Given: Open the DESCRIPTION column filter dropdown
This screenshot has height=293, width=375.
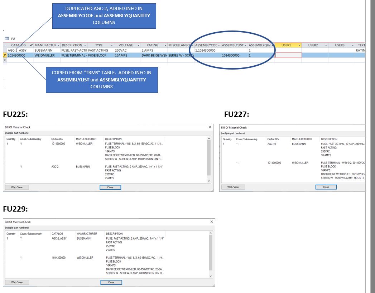Looking at the screenshot, I should [x=85, y=45].
